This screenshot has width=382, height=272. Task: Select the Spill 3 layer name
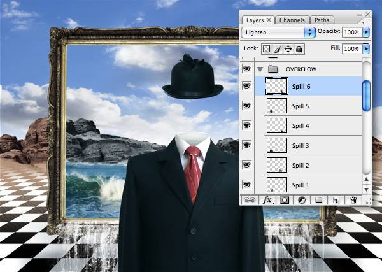click(301, 146)
